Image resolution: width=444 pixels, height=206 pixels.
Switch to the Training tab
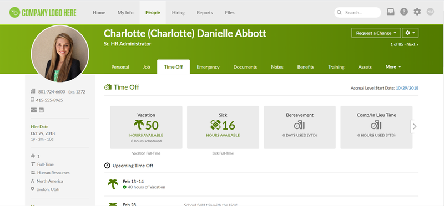[x=336, y=67]
